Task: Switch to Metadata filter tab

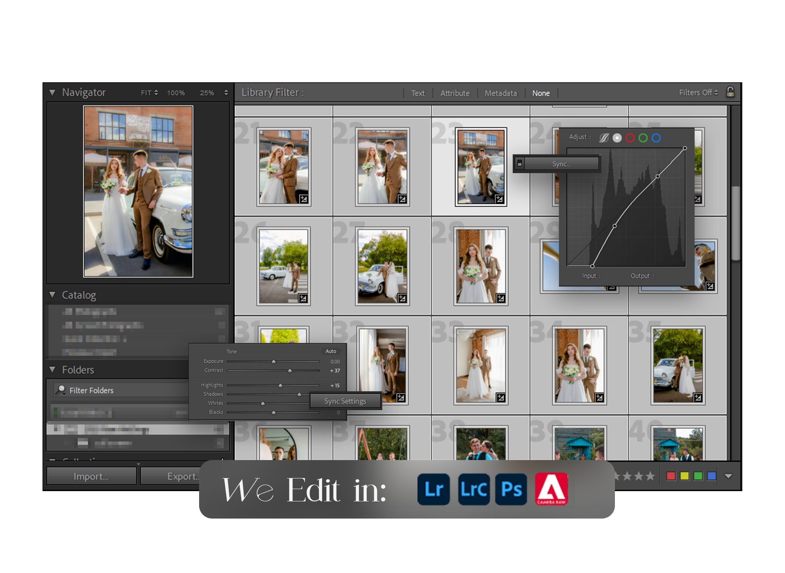Action: [500, 93]
